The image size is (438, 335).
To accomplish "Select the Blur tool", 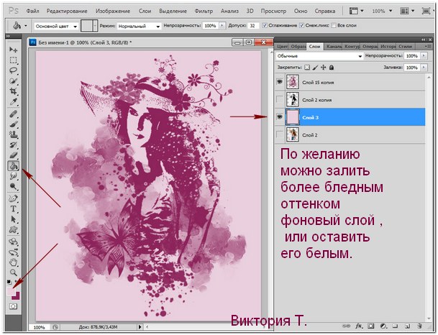I will [13, 176].
